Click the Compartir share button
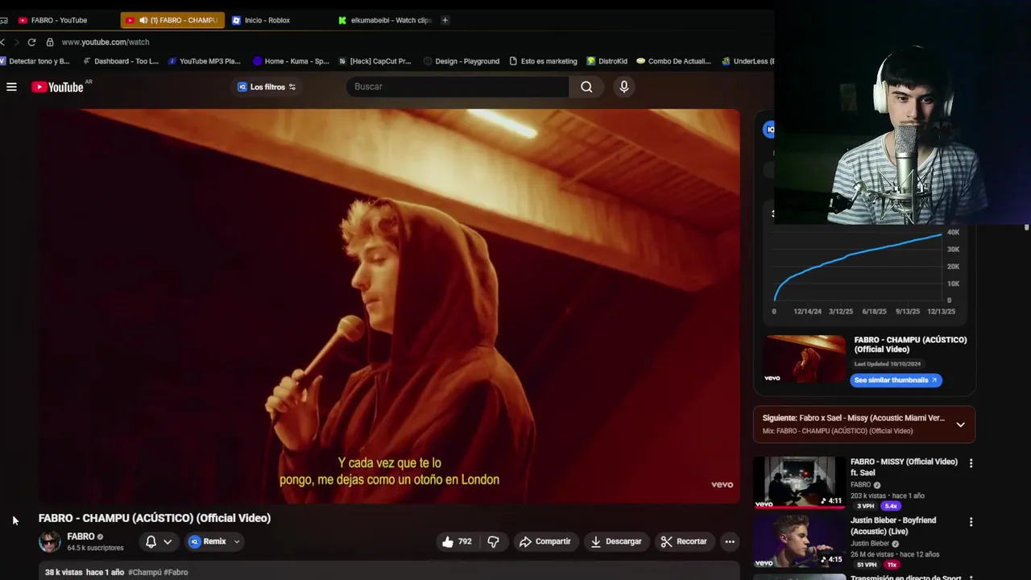The width and height of the screenshot is (1031, 580). point(544,541)
